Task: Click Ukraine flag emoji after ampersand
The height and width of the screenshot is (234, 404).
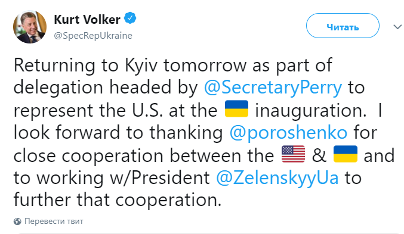Action: (x=346, y=154)
